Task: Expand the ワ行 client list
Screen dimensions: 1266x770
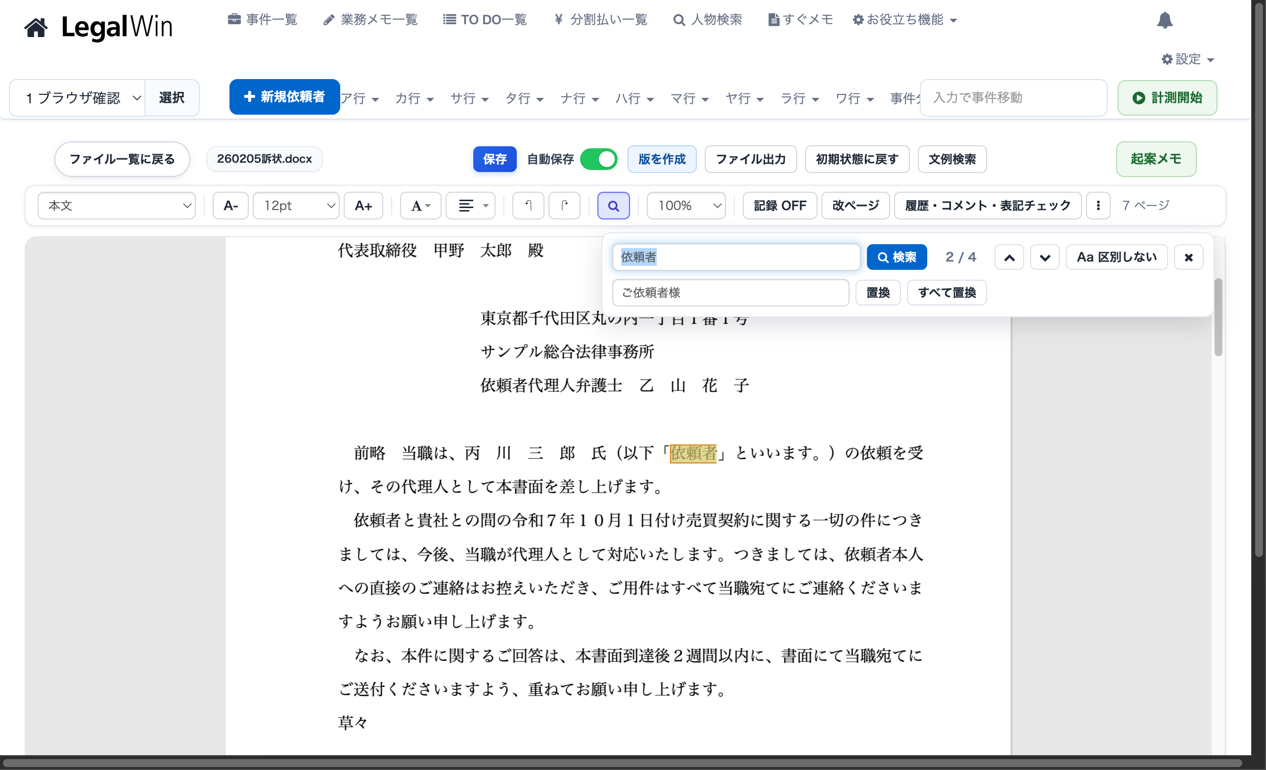Action: 854,98
